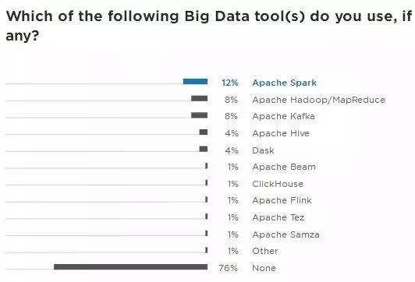Select the None label text
The height and width of the screenshot is (282, 415).
pyautogui.click(x=264, y=268)
